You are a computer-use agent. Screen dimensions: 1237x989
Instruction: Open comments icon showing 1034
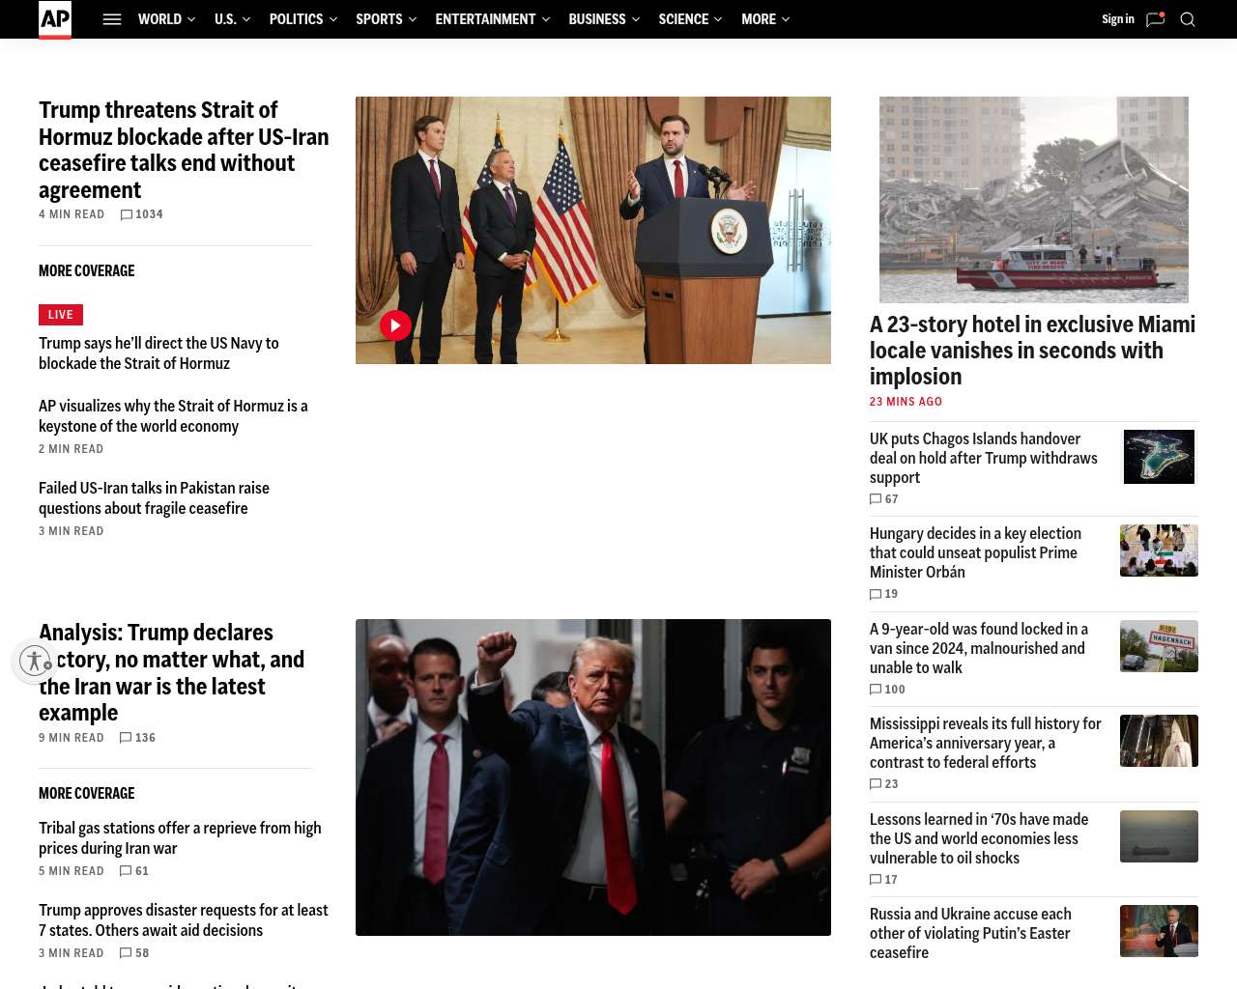[x=127, y=214]
